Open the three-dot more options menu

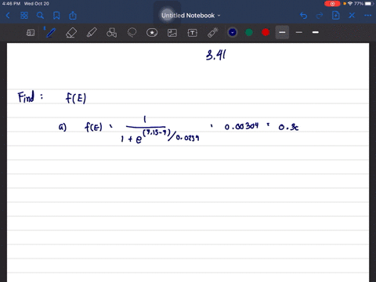coord(368,16)
